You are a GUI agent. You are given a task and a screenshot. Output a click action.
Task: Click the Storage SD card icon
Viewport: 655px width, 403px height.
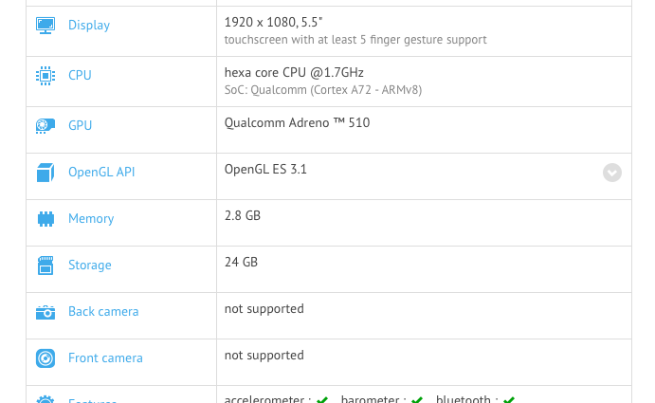[45, 266]
